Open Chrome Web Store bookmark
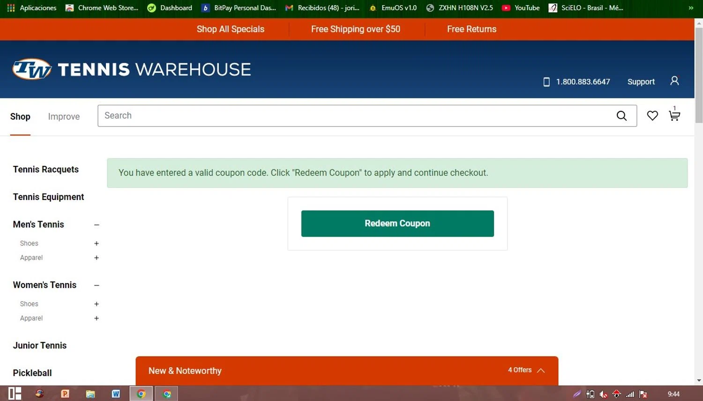 [102, 8]
